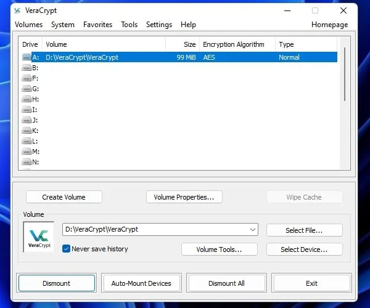Screen dimensions: 370x308
Task: Sort list by Size column header
Action: (x=183, y=44)
